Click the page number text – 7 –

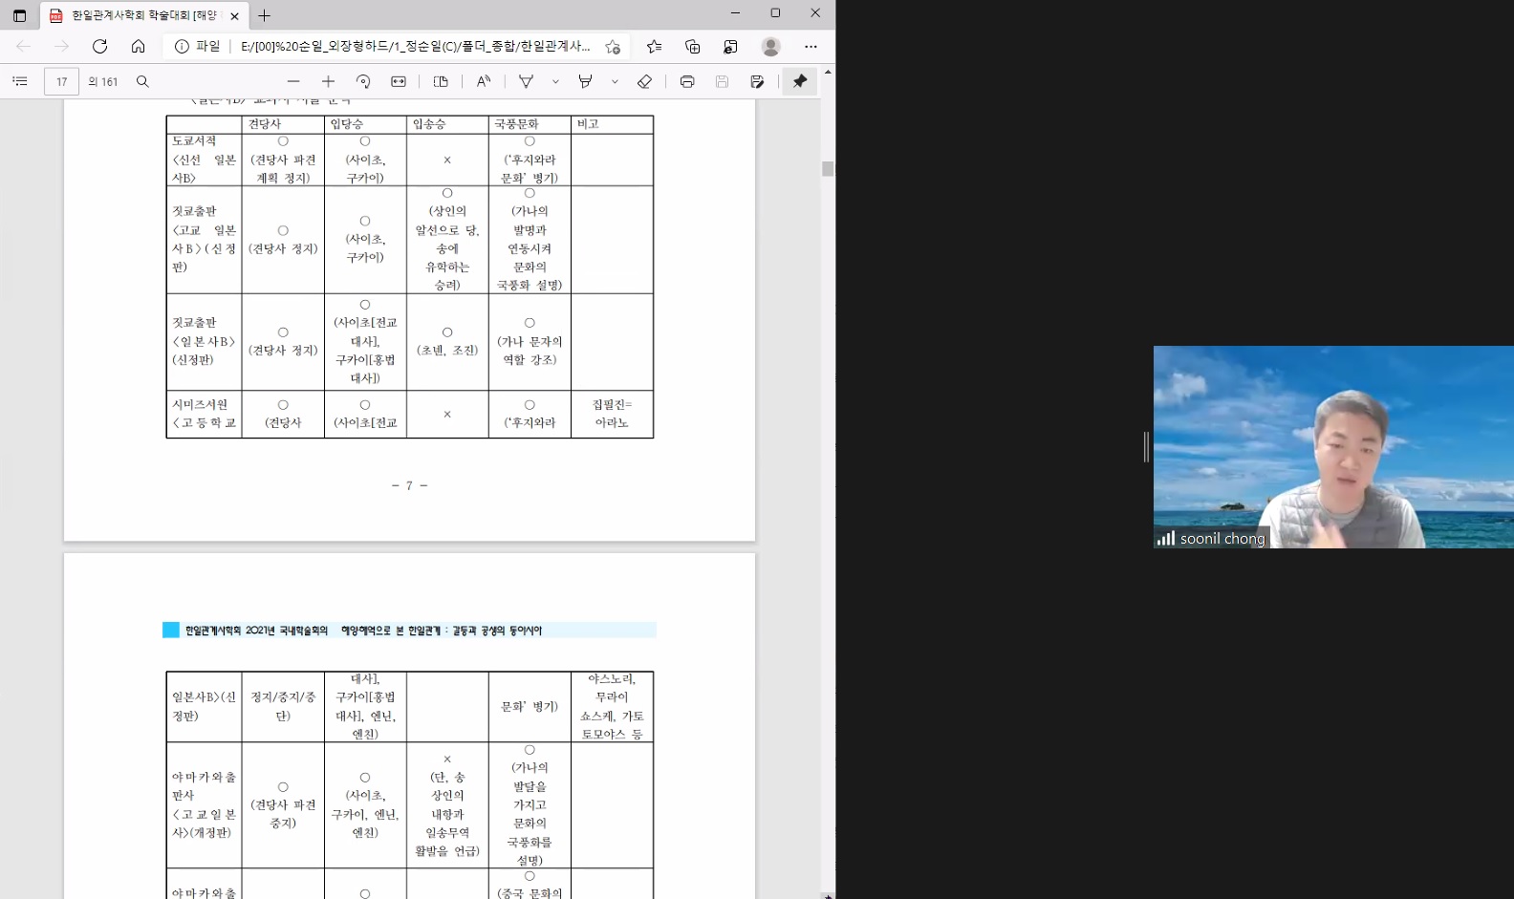tap(410, 485)
